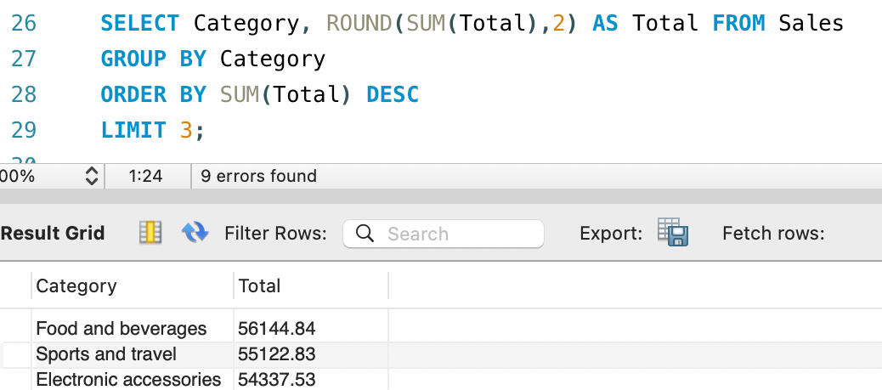Viewport: 882px width, 390px height.
Task: Click the magnifier icon in the Filter Rows box
Action: coord(365,234)
